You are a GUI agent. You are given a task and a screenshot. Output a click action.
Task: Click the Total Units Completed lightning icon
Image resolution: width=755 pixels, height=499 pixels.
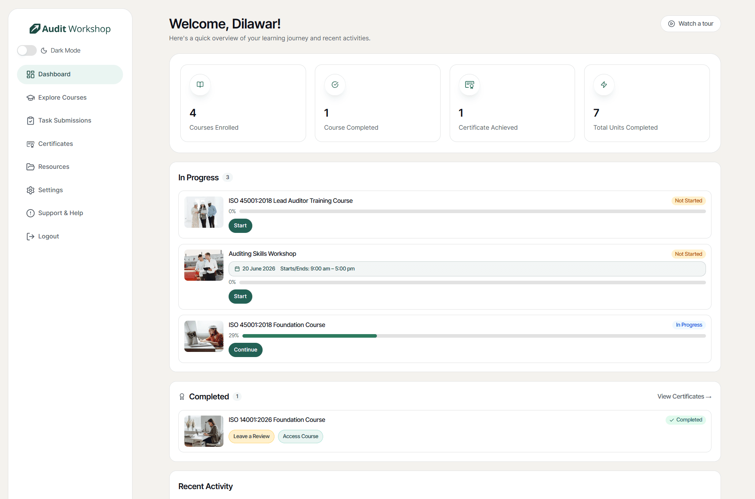pyautogui.click(x=604, y=85)
